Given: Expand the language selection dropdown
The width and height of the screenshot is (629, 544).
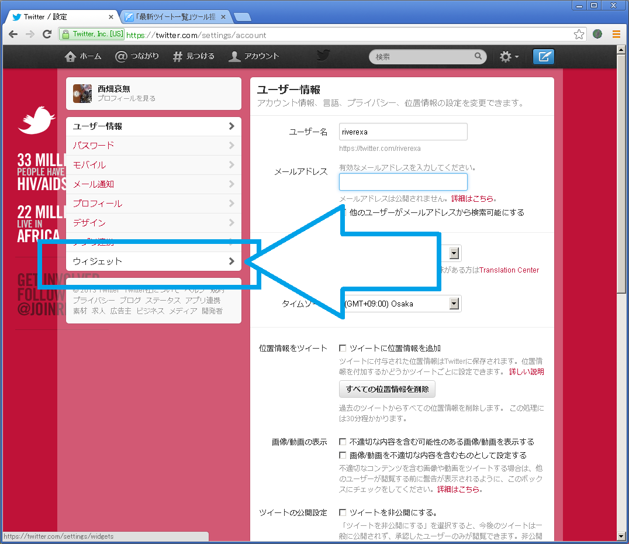Looking at the screenshot, I should (454, 253).
